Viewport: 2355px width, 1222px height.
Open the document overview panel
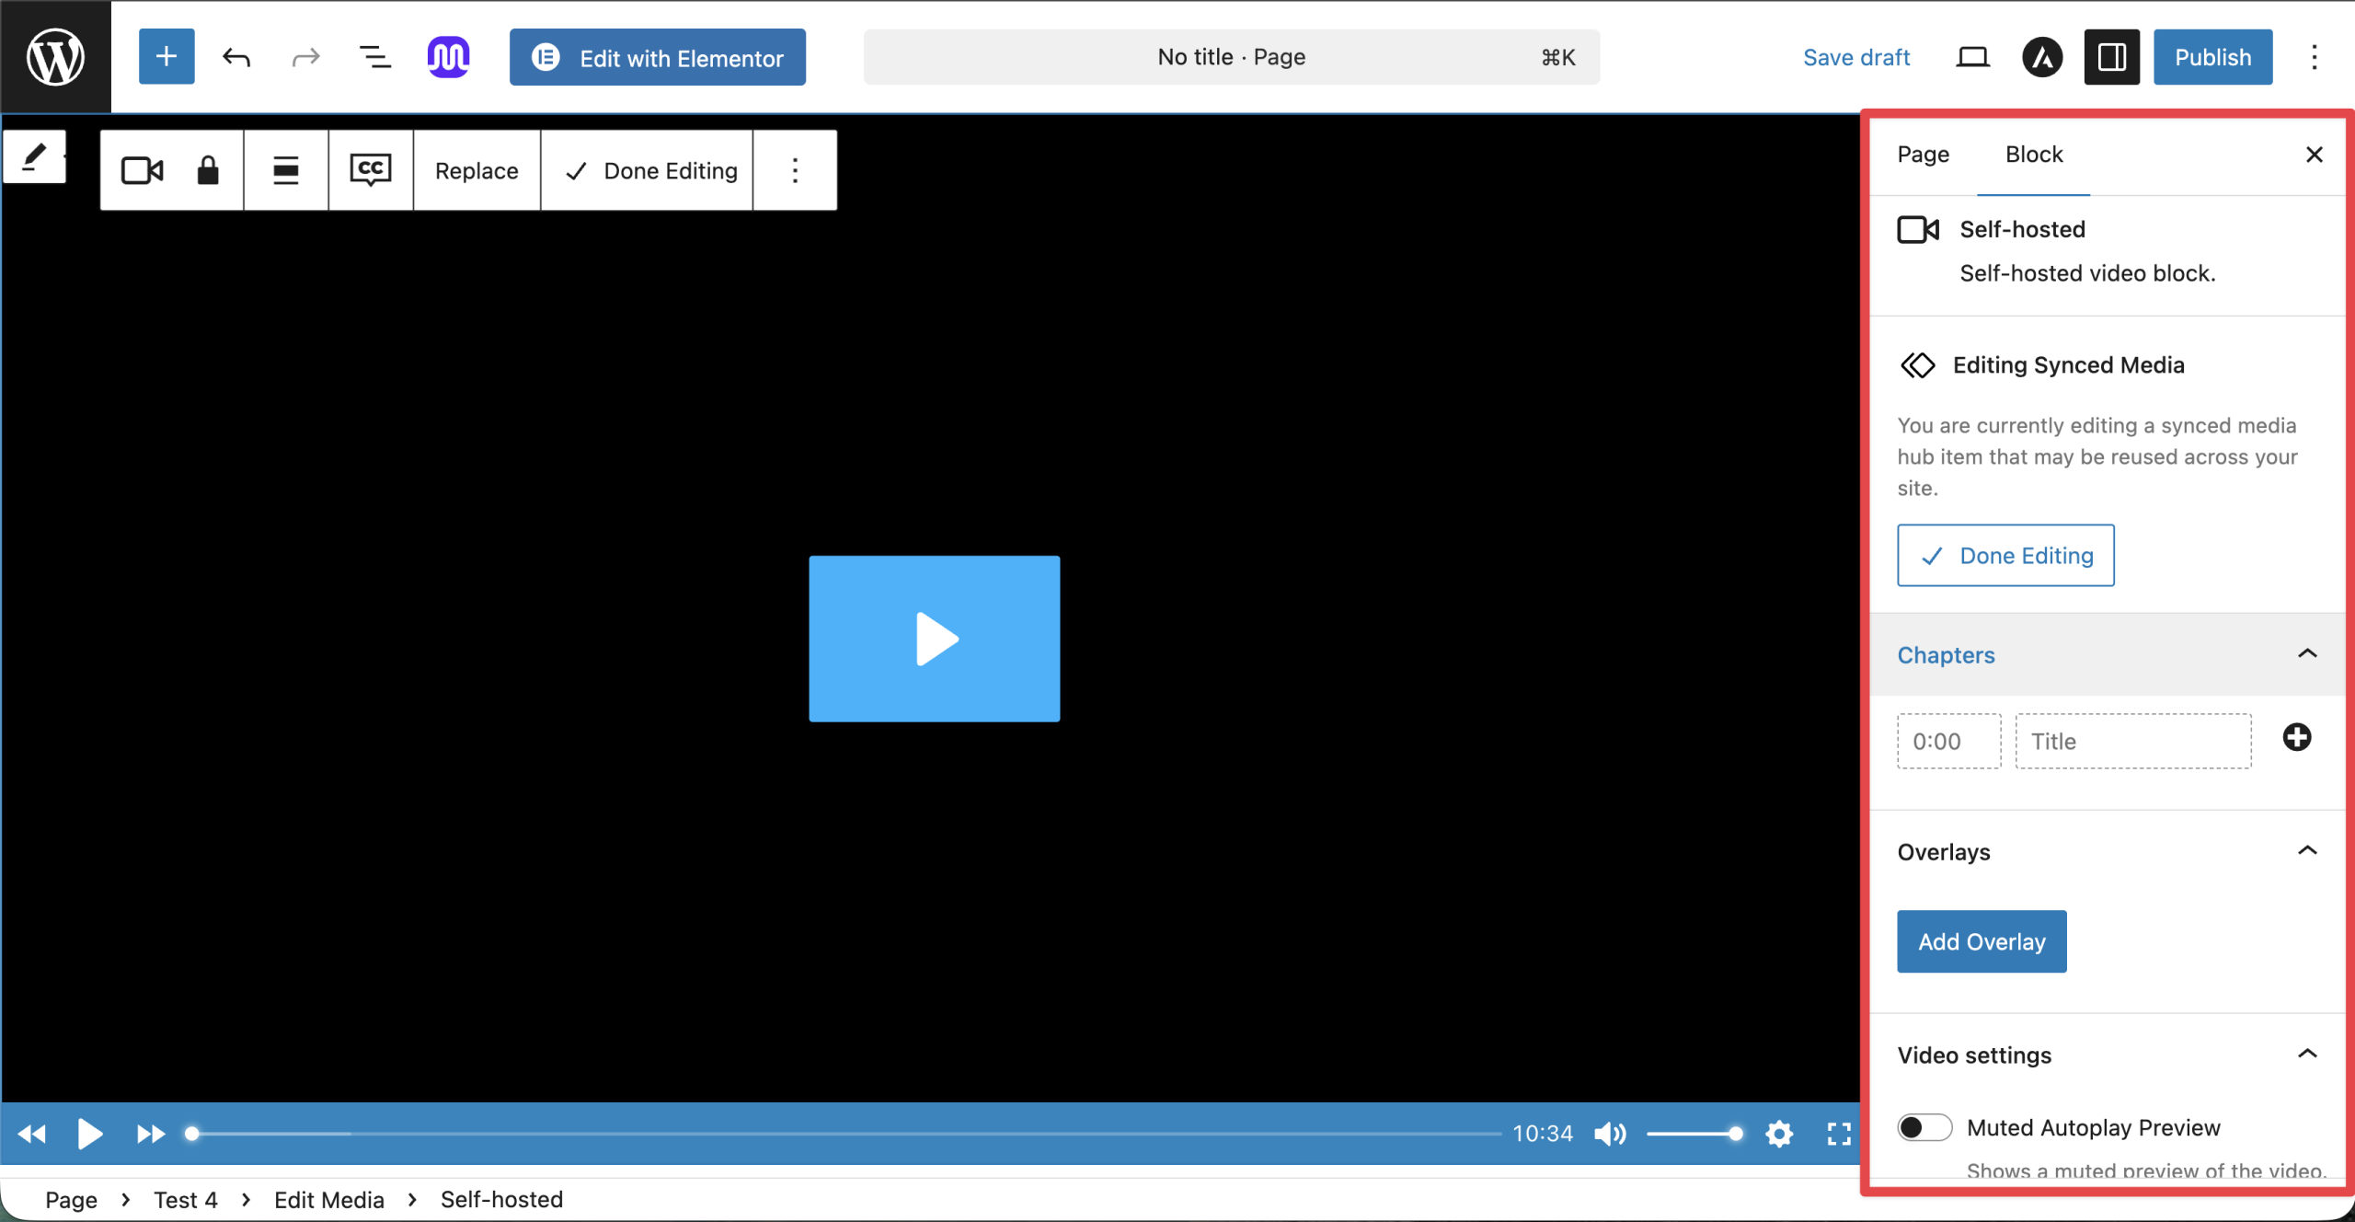(373, 56)
